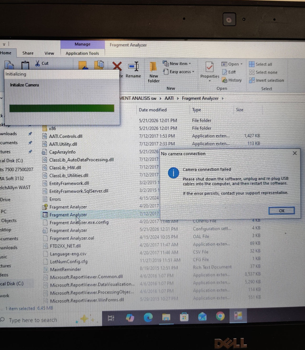Select LotNumConfig.cfg file
The width and height of the screenshot is (305, 350).
click(x=69, y=262)
